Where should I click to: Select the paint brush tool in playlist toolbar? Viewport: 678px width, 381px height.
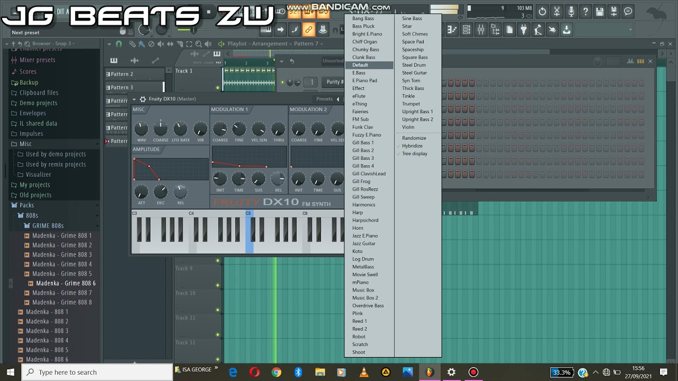coord(141,44)
